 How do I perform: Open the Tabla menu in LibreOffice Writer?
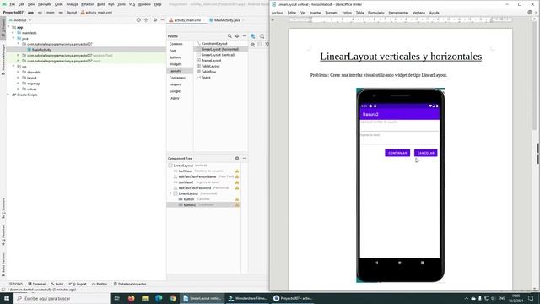[x=359, y=13]
